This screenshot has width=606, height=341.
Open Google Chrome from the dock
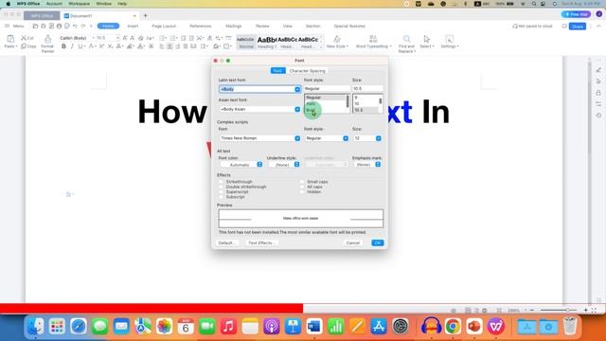(453, 327)
